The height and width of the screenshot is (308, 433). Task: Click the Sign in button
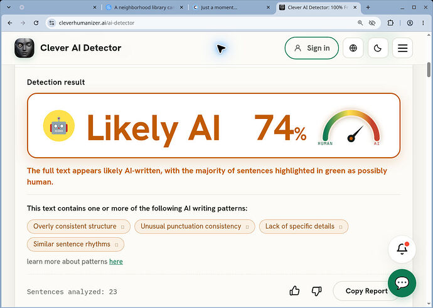tap(311, 48)
